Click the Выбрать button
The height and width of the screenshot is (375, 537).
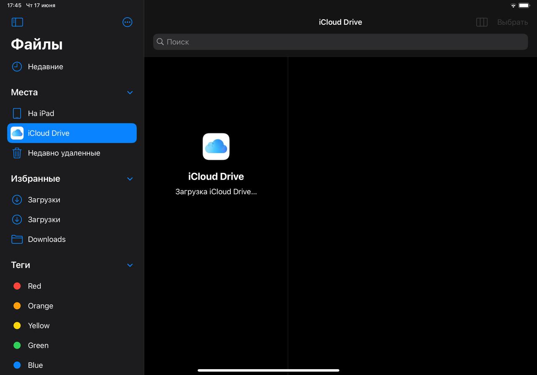(512, 22)
